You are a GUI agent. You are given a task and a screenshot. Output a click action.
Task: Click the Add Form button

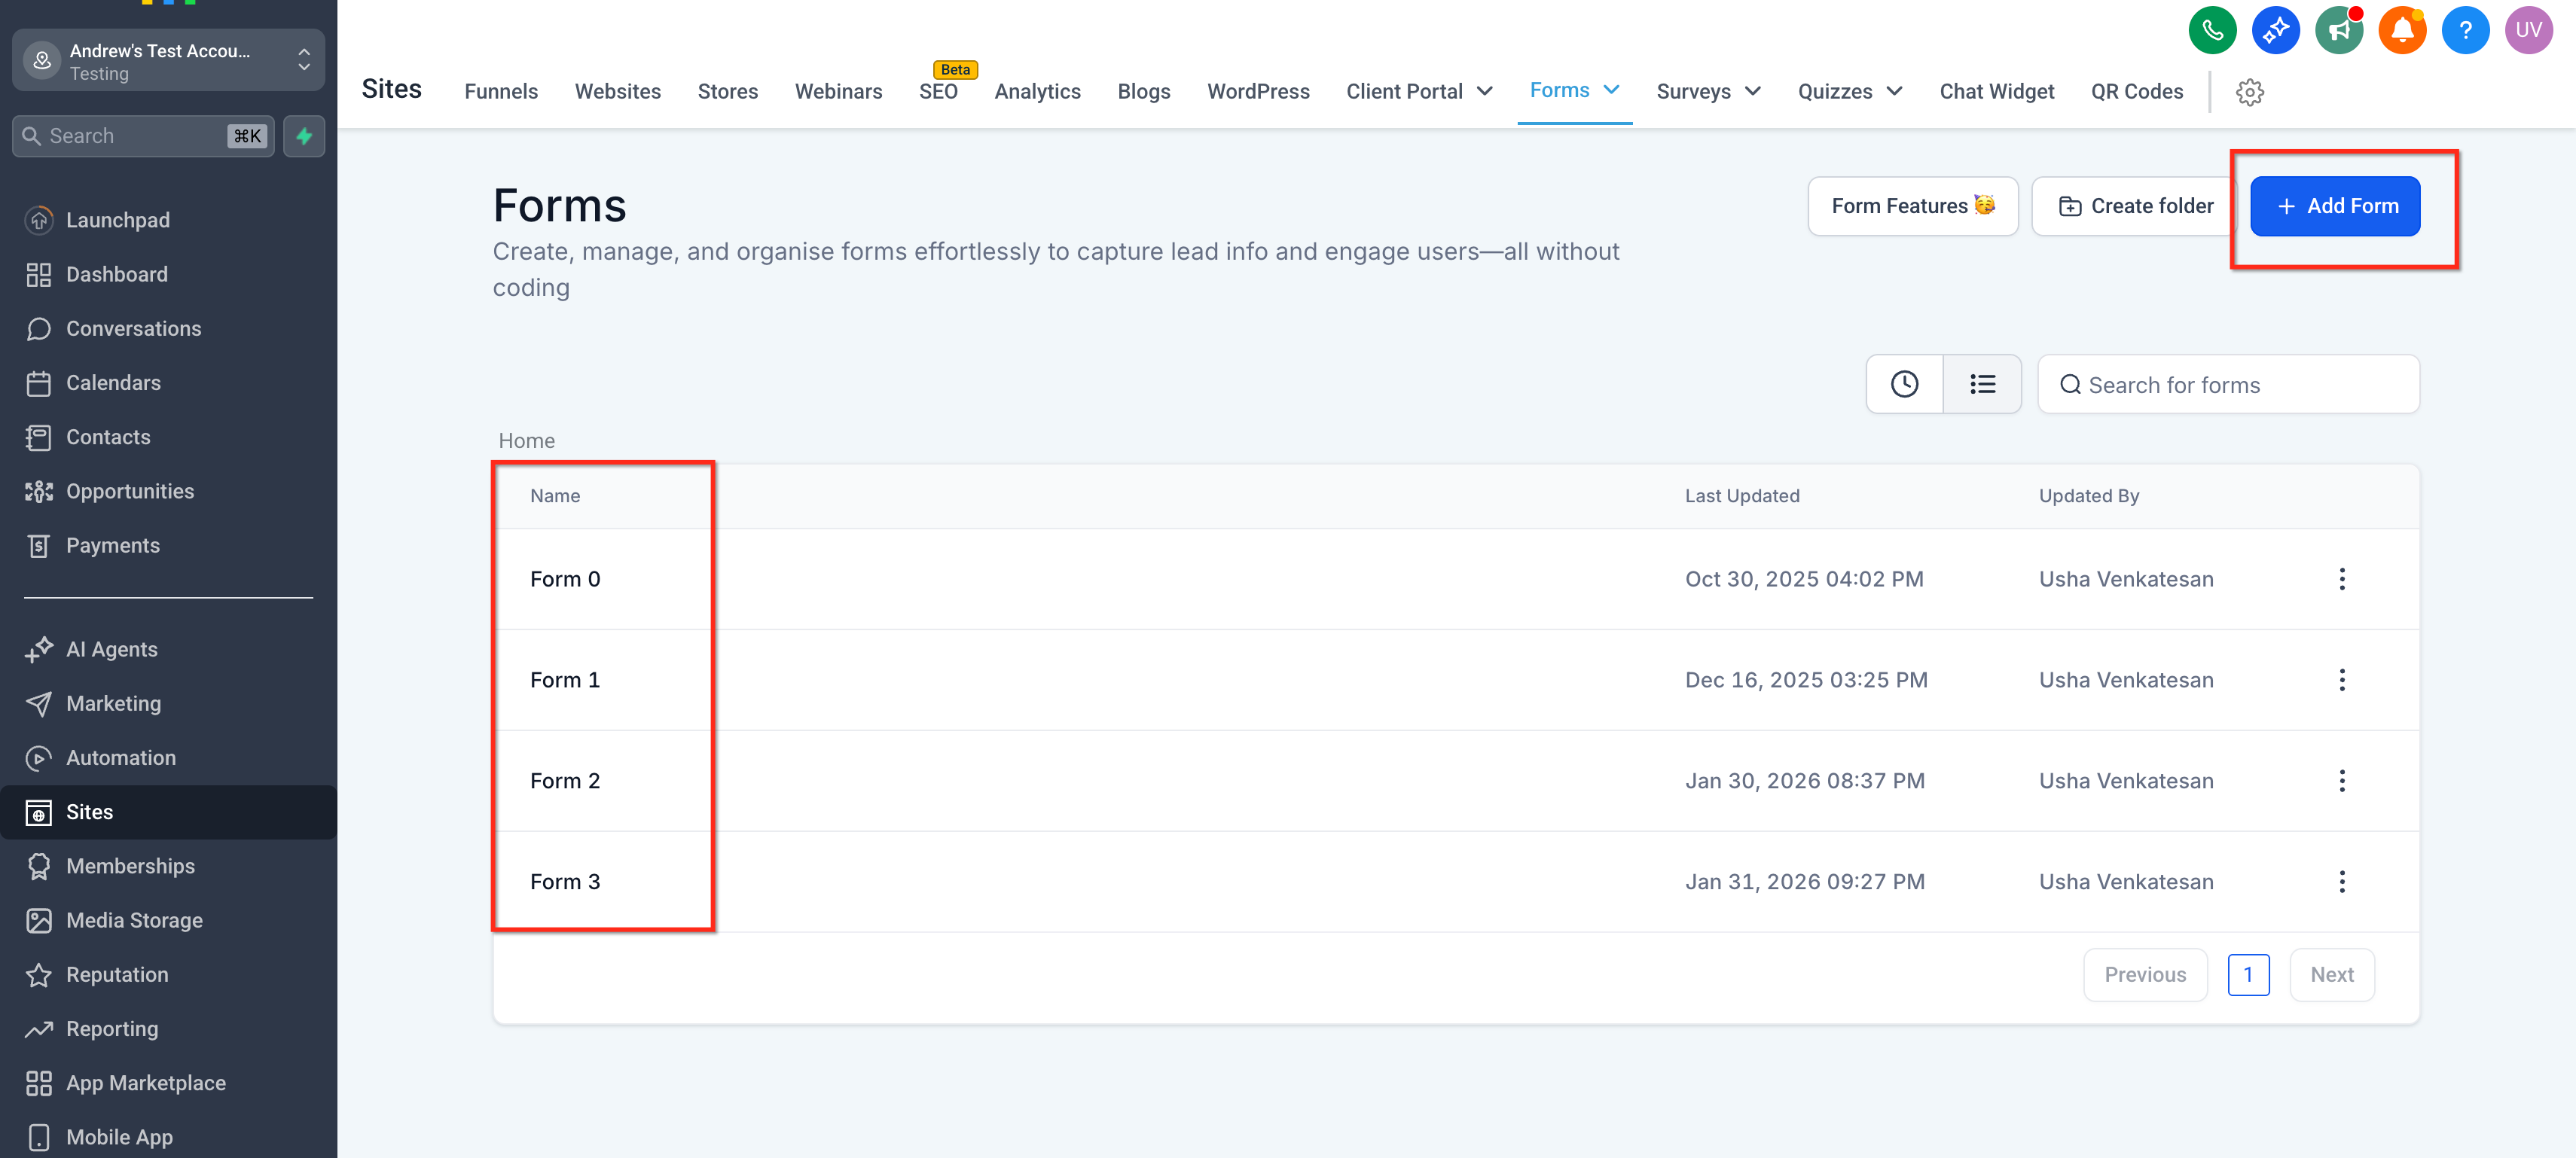point(2334,206)
